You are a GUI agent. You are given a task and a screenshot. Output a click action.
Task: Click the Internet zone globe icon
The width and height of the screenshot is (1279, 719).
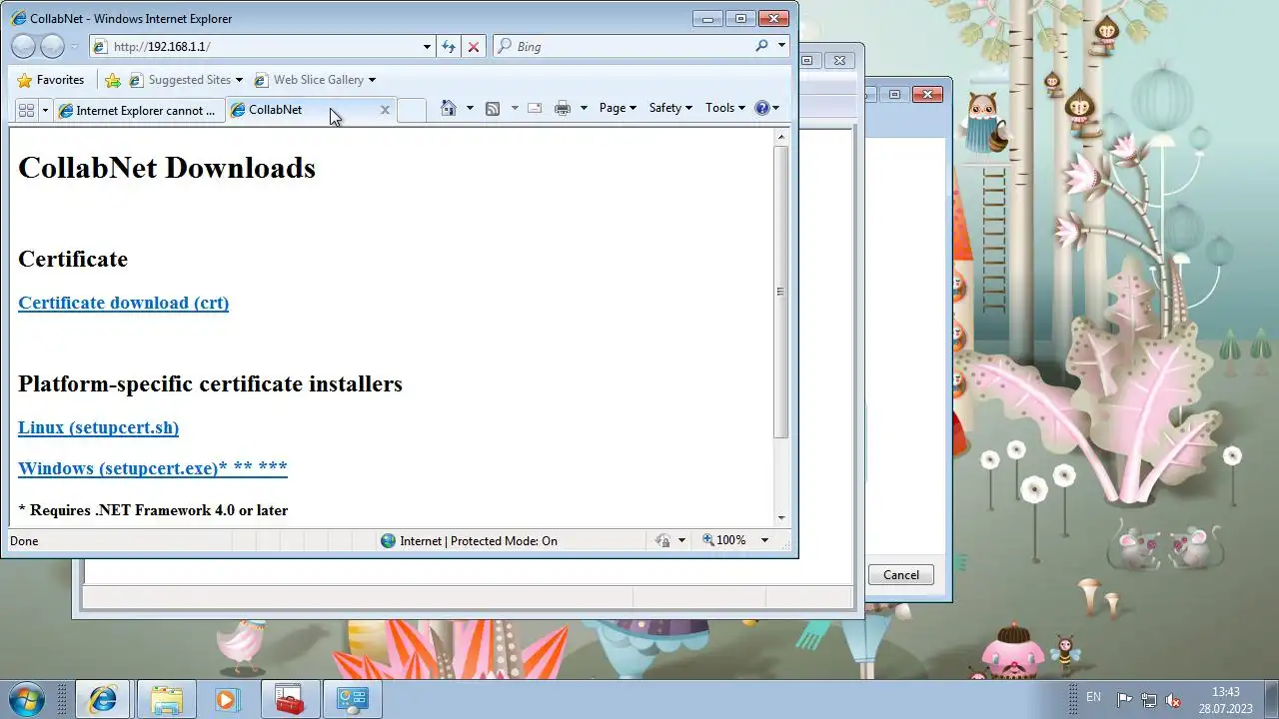(388, 540)
